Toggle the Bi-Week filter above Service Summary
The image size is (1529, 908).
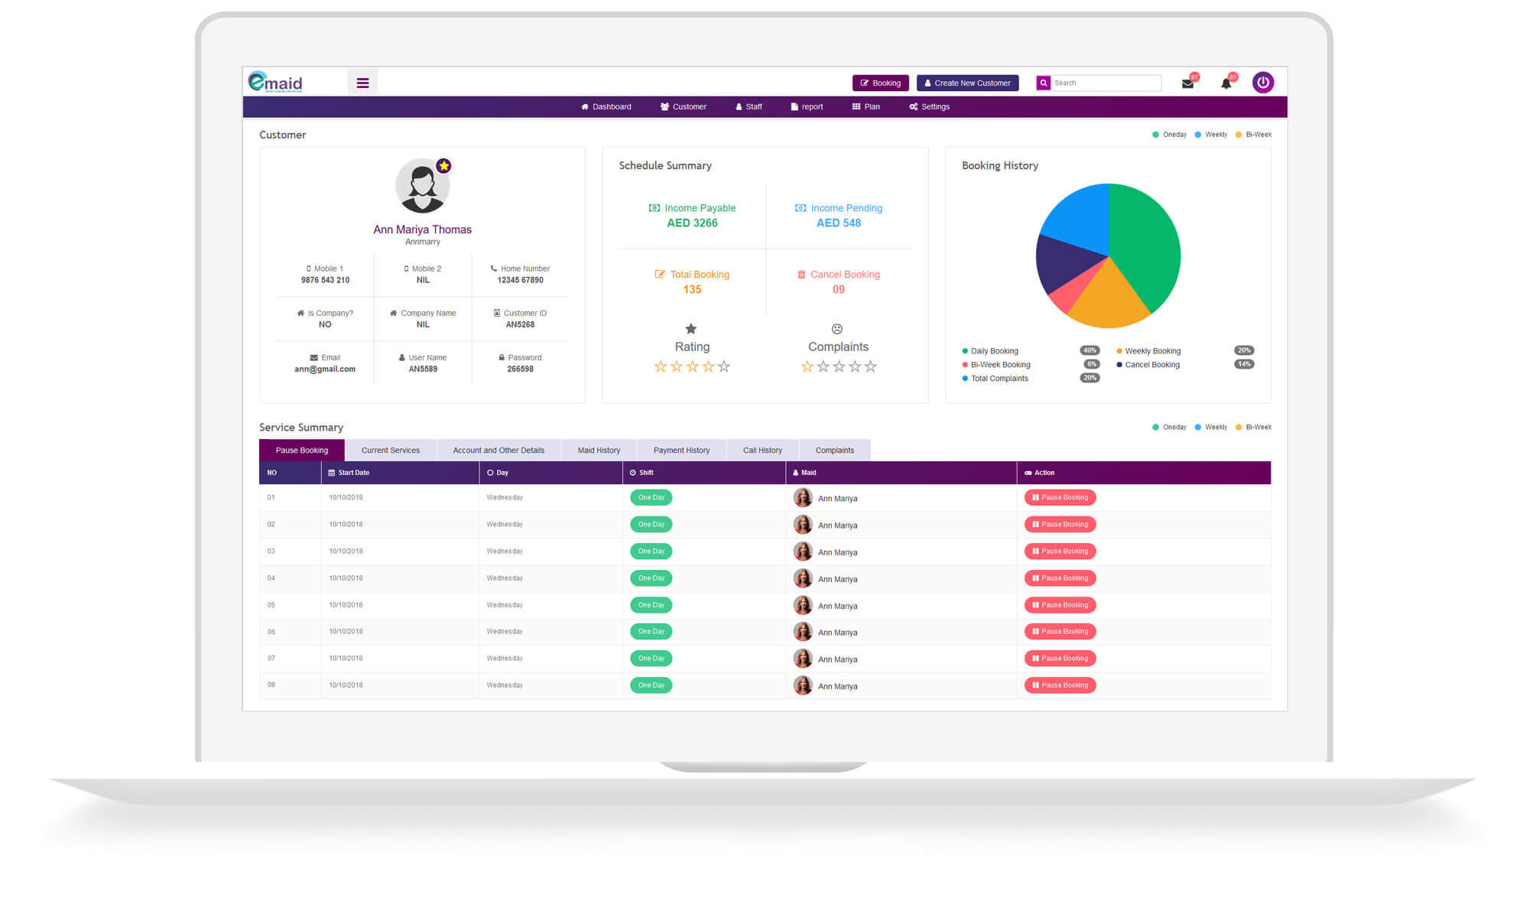pos(1253,427)
